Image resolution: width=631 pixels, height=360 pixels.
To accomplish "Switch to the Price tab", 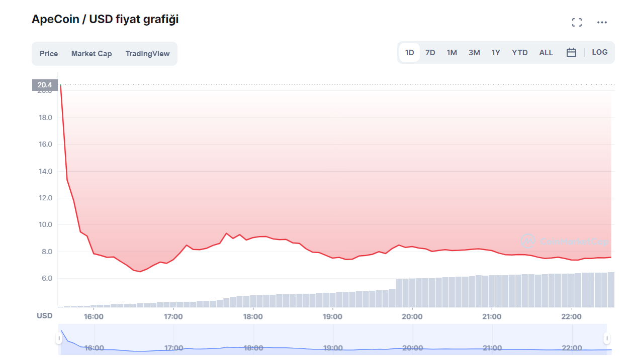I will [x=49, y=54].
